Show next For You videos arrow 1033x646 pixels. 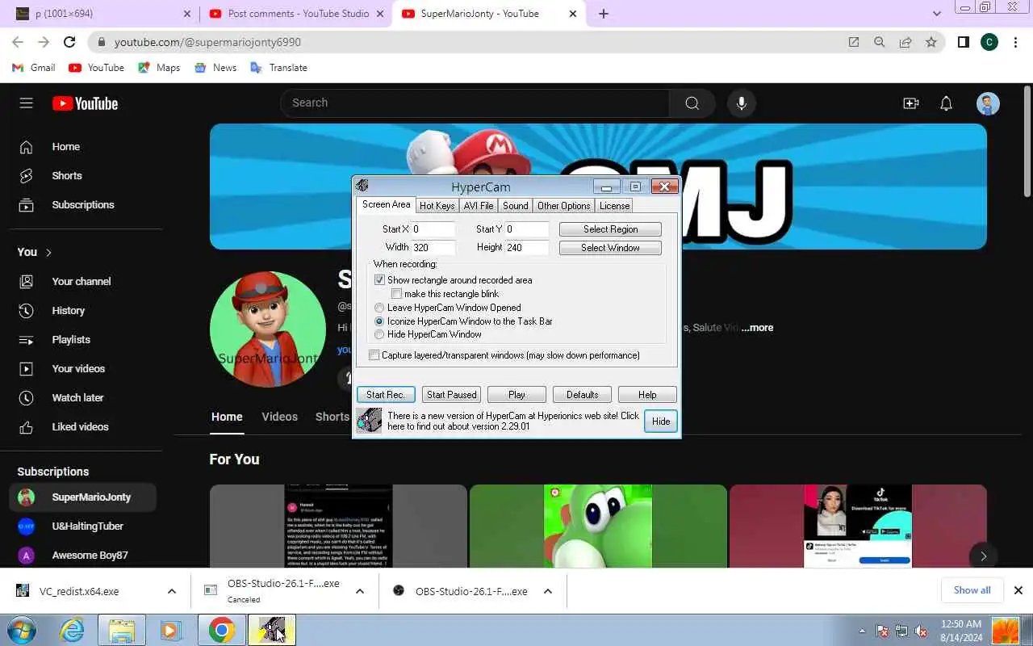tap(983, 556)
